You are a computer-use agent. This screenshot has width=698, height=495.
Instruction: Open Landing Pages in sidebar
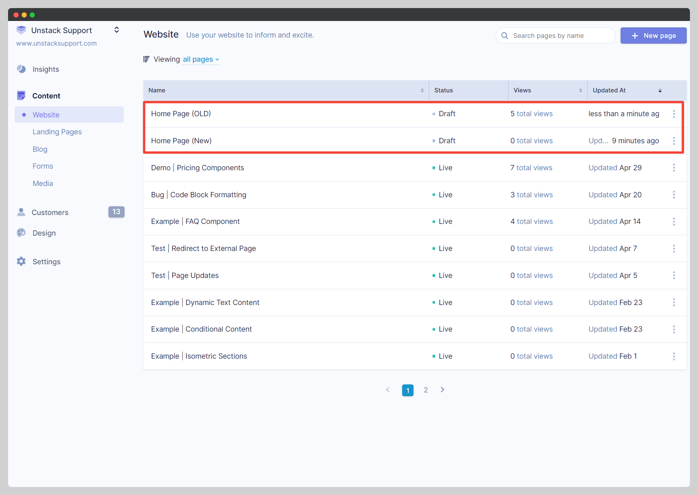click(57, 132)
